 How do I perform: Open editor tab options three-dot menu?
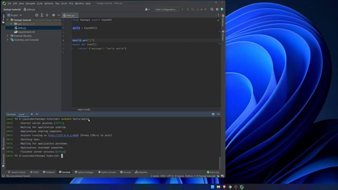[218, 15]
